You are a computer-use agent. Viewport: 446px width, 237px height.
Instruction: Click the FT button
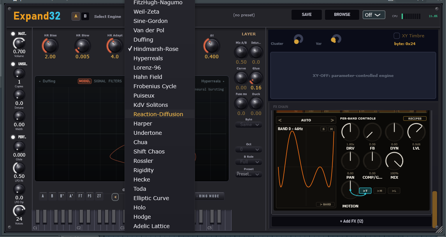(x=81, y=196)
